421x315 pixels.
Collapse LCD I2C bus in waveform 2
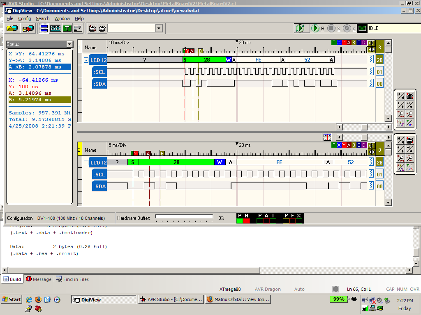86,162
